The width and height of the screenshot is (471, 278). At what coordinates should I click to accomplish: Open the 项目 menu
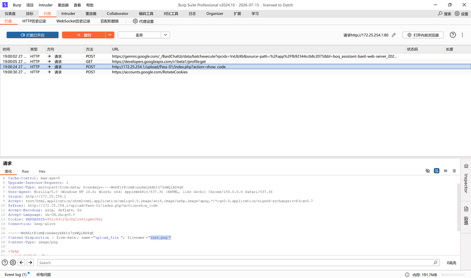click(x=30, y=5)
